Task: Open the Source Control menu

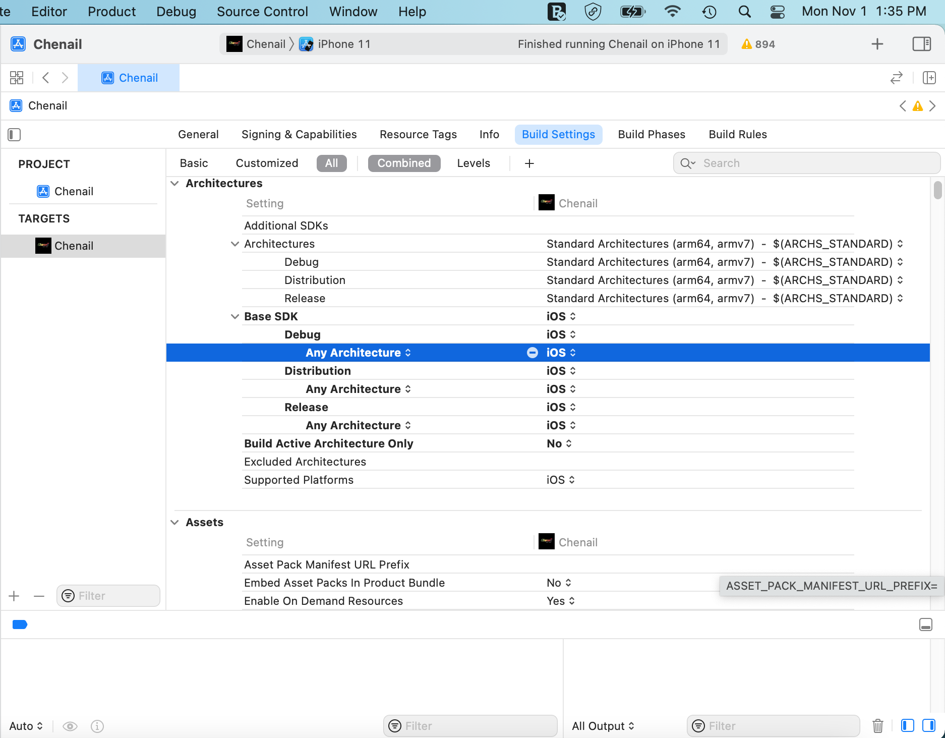Action: click(x=262, y=12)
